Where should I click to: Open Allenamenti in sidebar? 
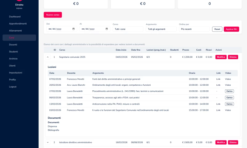pos(15,31)
